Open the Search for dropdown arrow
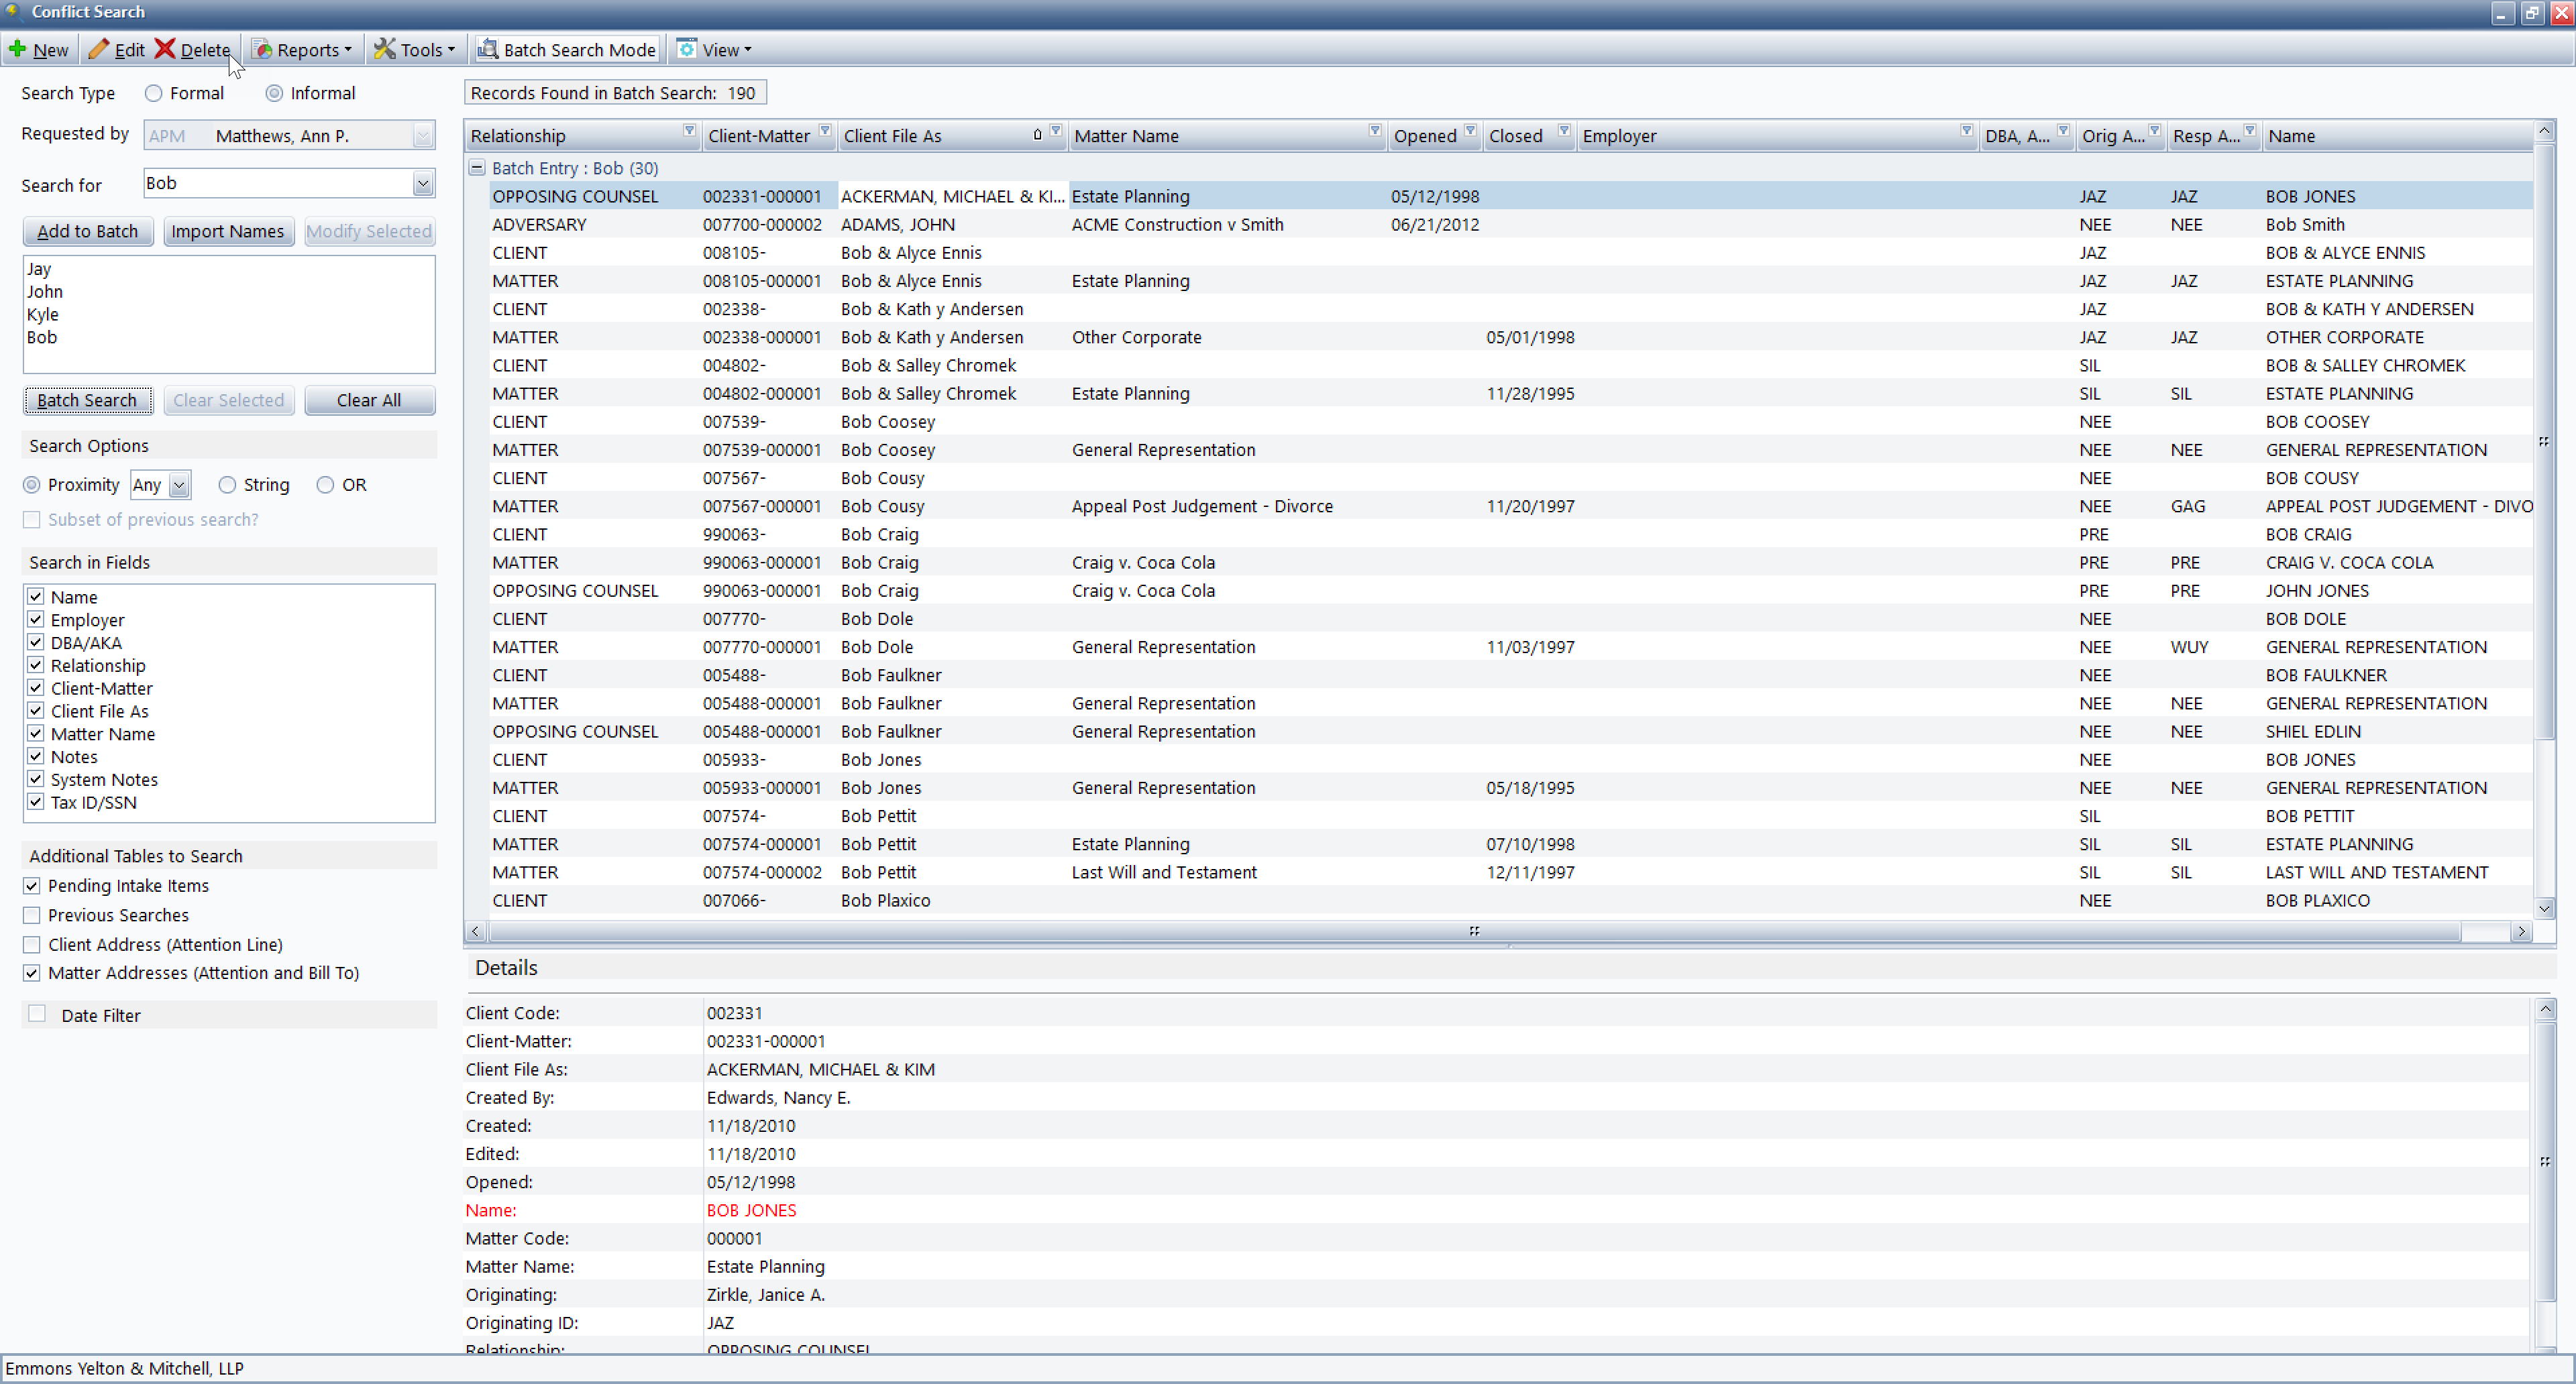The width and height of the screenshot is (2576, 1384). 423,184
